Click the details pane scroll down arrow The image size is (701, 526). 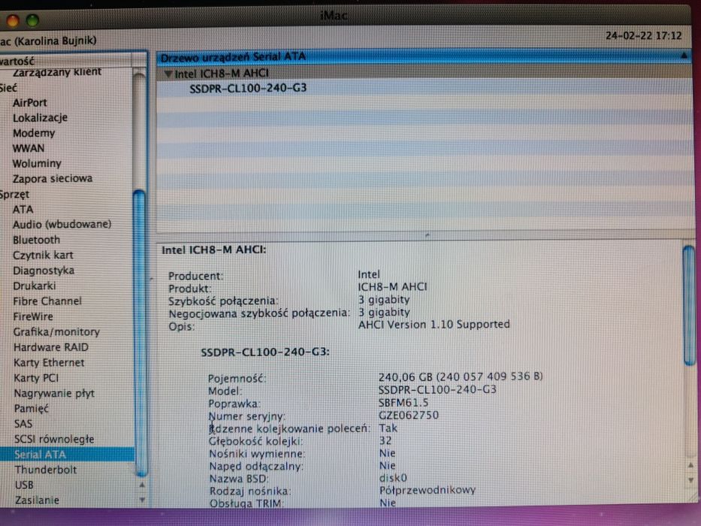click(x=690, y=480)
